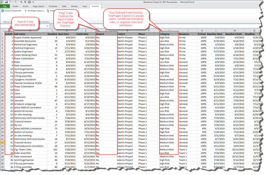This screenshot has width=267, height=175.
Task: Go to the Review ribbon tab
Action: (x=74, y=6)
